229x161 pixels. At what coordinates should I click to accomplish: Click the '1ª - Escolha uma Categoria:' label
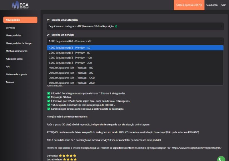pyautogui.click(x=62, y=20)
